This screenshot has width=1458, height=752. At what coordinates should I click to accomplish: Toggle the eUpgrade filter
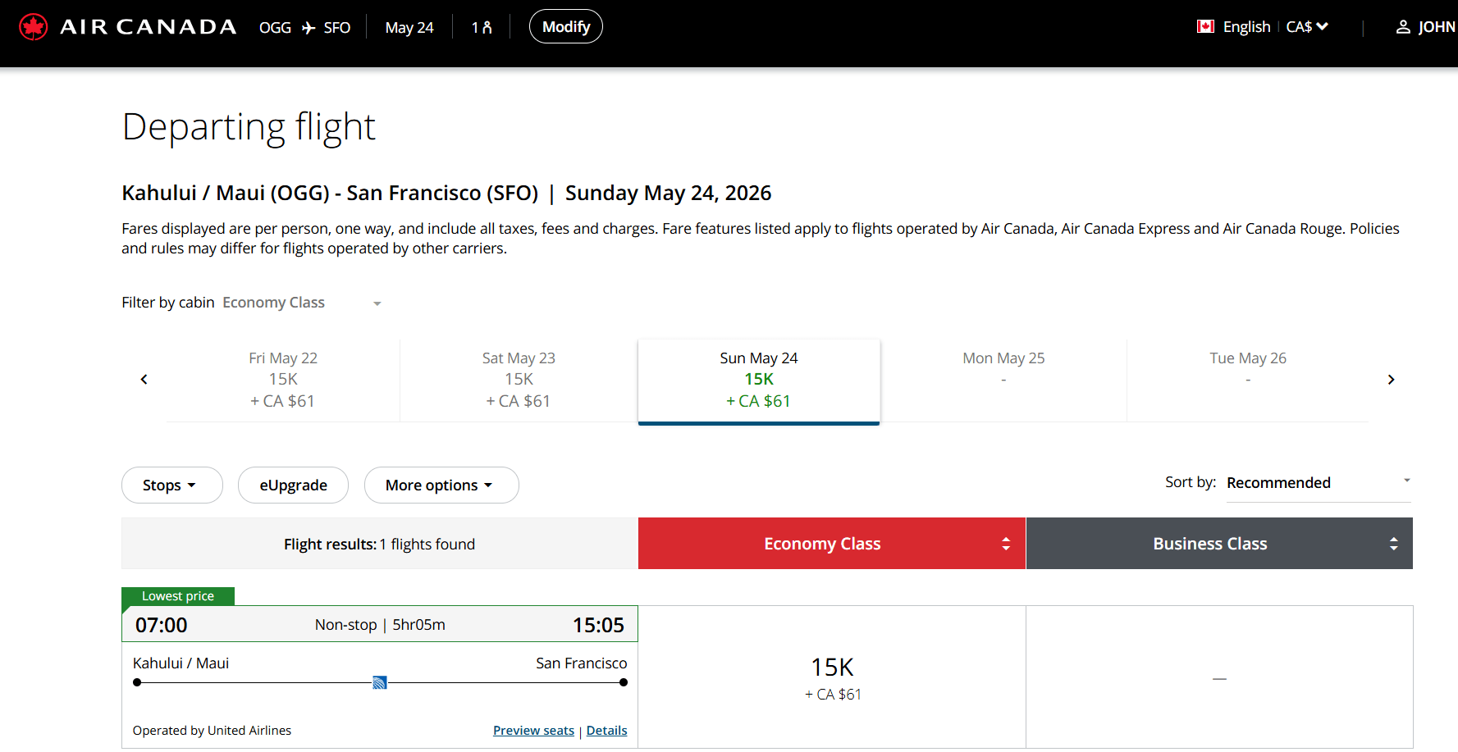293,485
